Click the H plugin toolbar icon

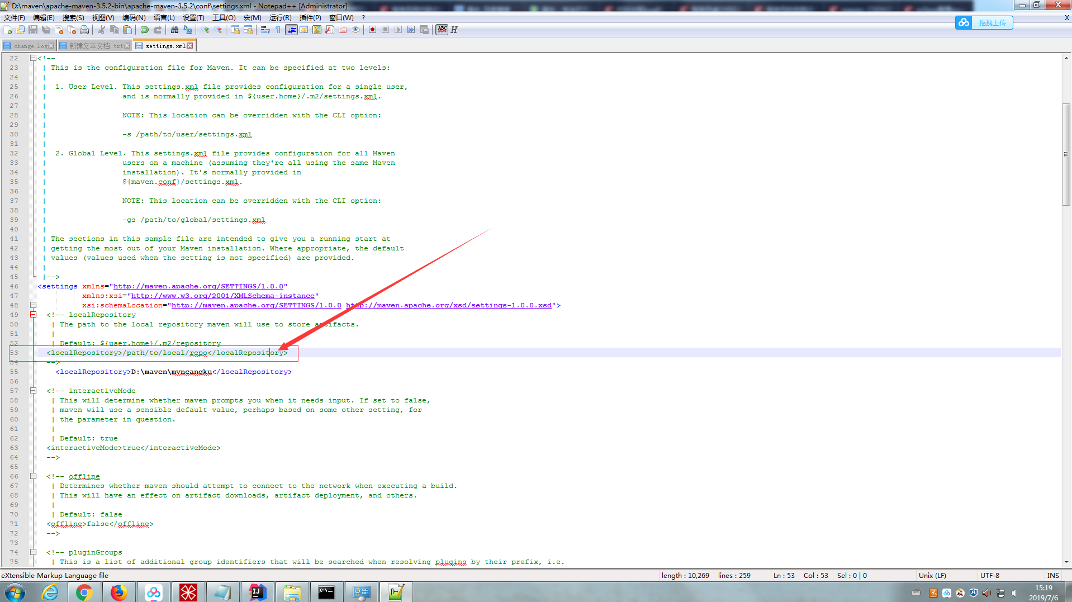point(454,30)
